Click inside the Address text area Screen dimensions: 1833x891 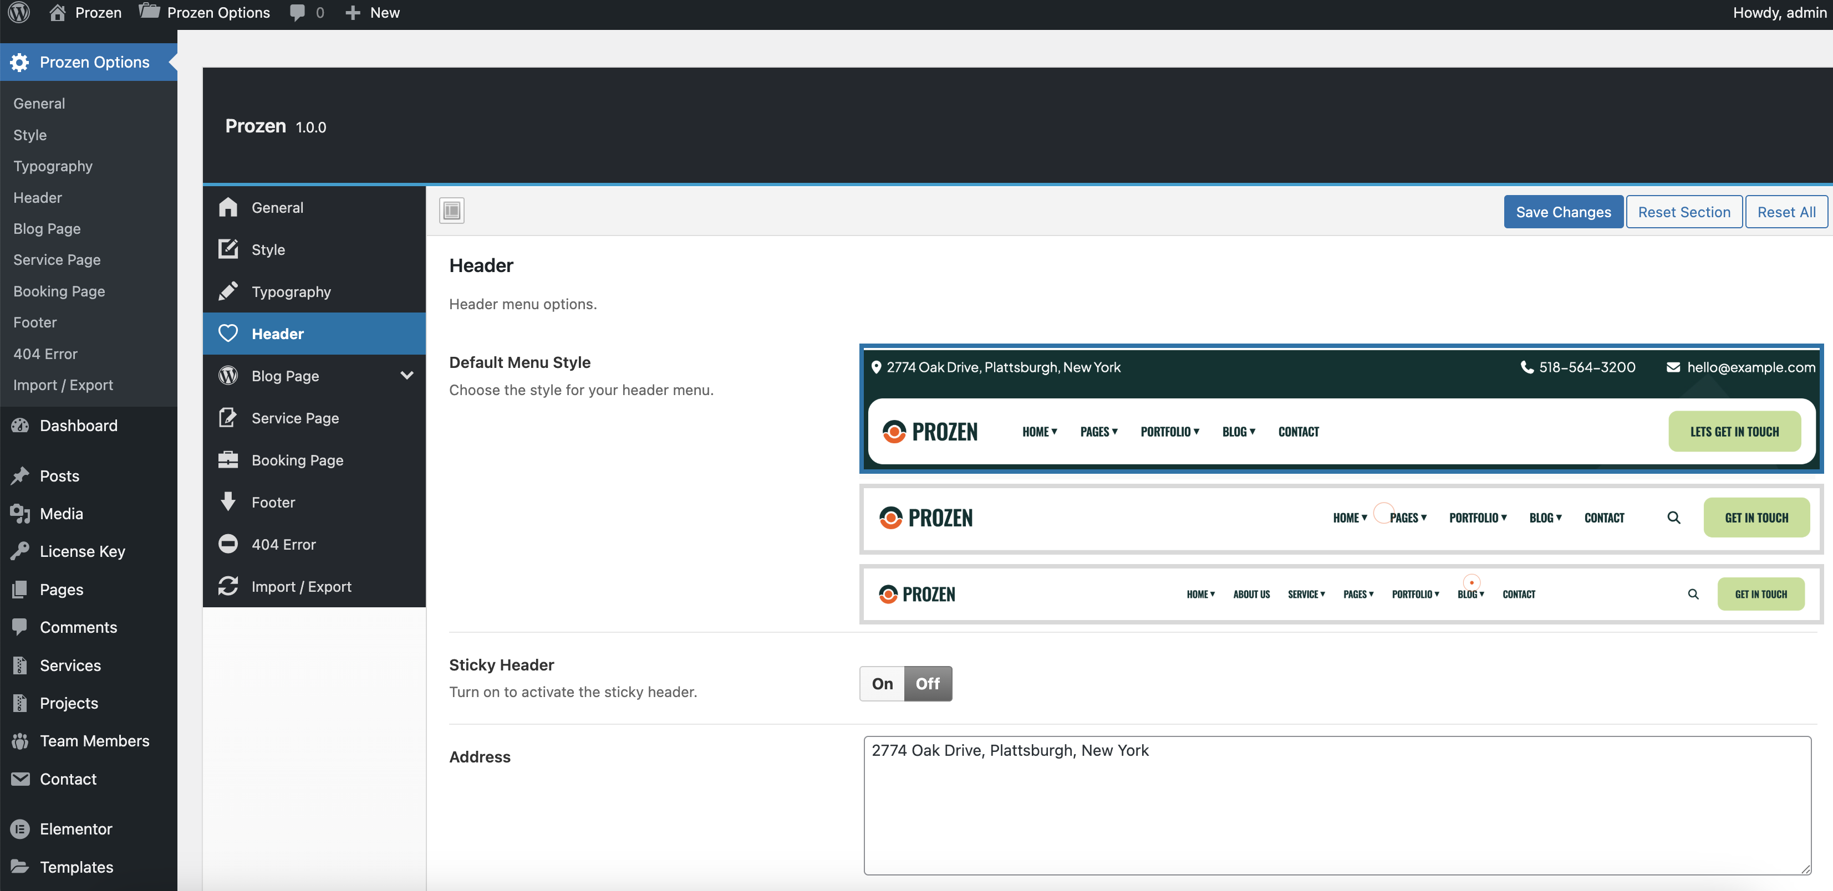pyautogui.click(x=1336, y=805)
